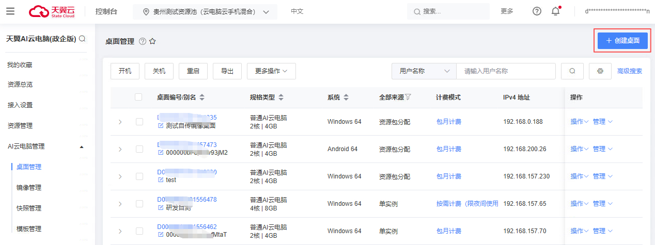Open the column settings gear icon
The height and width of the screenshot is (245, 655).
click(600, 71)
